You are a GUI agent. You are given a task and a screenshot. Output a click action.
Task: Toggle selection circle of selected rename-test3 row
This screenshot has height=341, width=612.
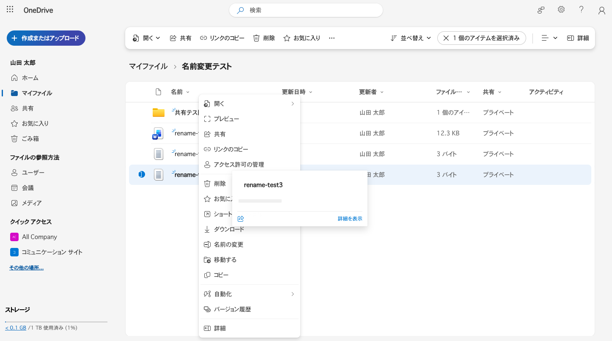coord(142,174)
